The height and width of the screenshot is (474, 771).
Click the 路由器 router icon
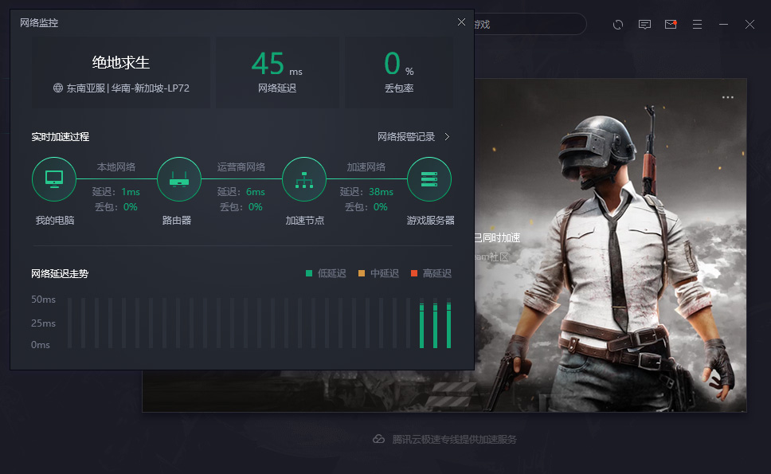tap(179, 178)
